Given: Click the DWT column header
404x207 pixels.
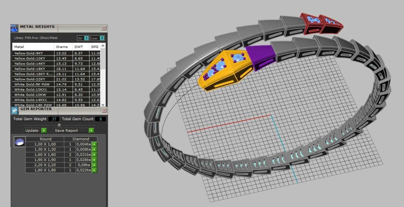Looking at the screenshot, I should point(81,47).
